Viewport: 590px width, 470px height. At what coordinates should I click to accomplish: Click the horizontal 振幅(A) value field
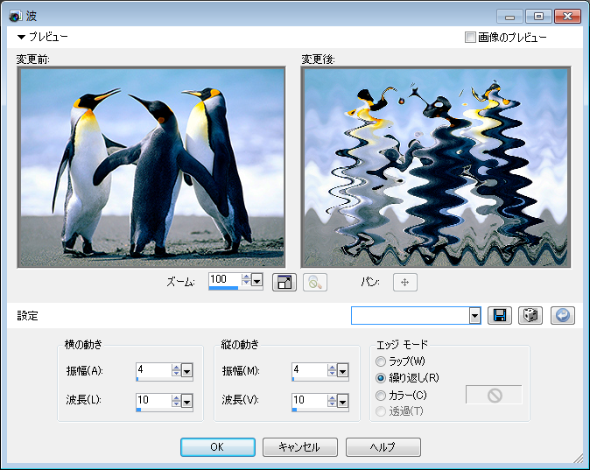click(154, 370)
